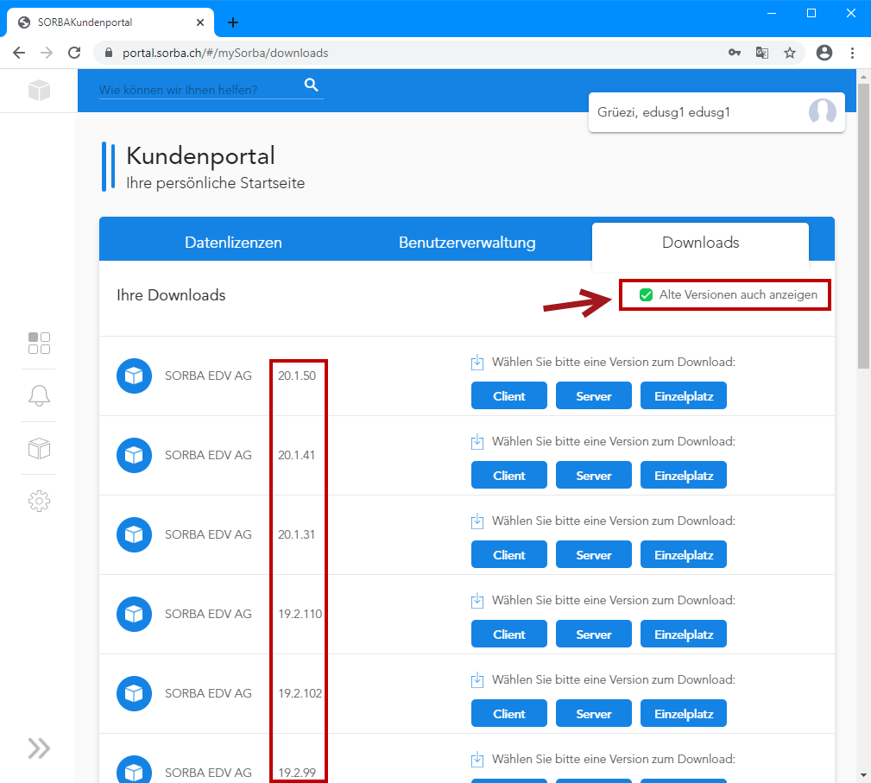Click the 'Wie können wir Ihnen helfen?' search field
The height and width of the screenshot is (783, 871).
[199, 90]
